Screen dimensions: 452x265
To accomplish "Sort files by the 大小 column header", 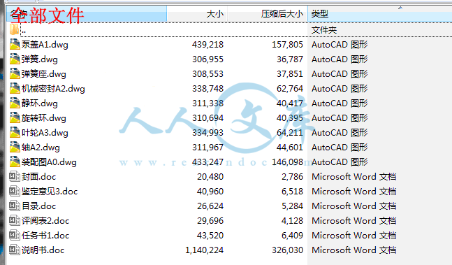I will click(197, 13).
